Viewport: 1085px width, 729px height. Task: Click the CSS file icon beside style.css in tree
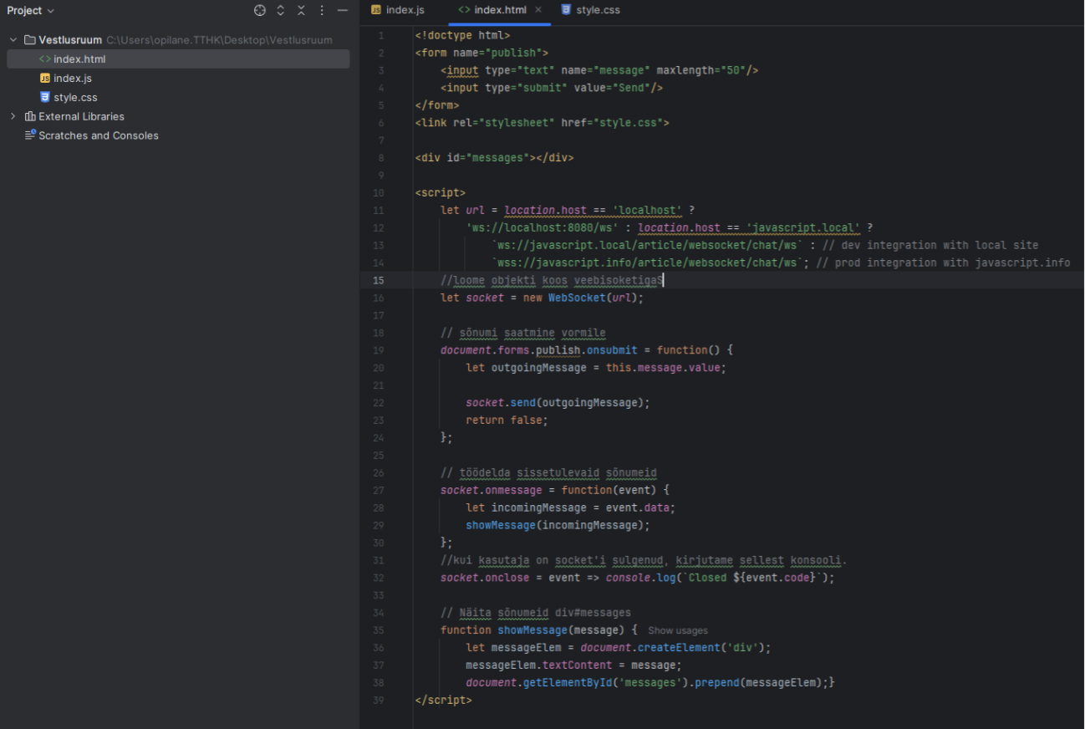coord(45,97)
